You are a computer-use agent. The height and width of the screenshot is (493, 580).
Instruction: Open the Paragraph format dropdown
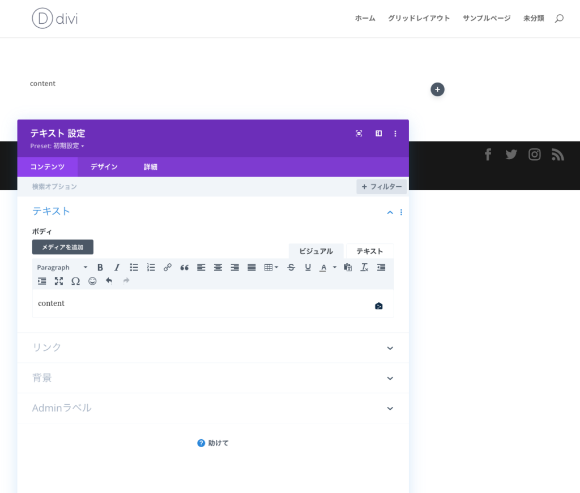tap(62, 267)
